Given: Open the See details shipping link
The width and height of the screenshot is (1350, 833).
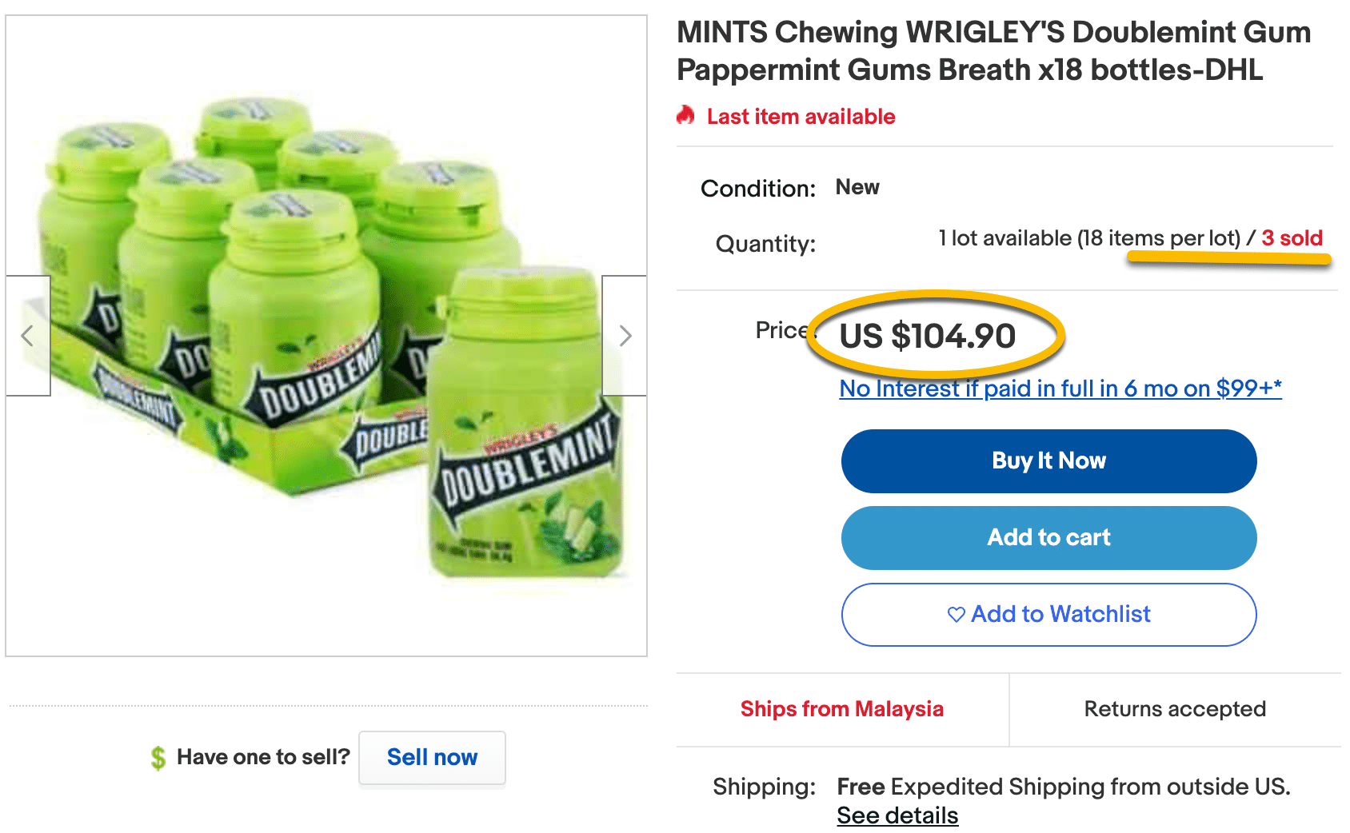Looking at the screenshot, I should tap(897, 815).
